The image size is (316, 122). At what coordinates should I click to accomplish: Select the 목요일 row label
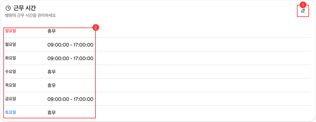(x=11, y=85)
